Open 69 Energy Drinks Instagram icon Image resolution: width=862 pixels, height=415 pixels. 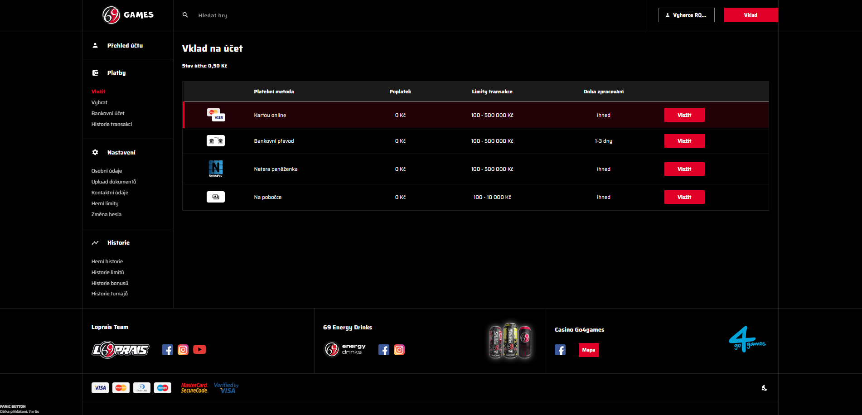click(399, 350)
